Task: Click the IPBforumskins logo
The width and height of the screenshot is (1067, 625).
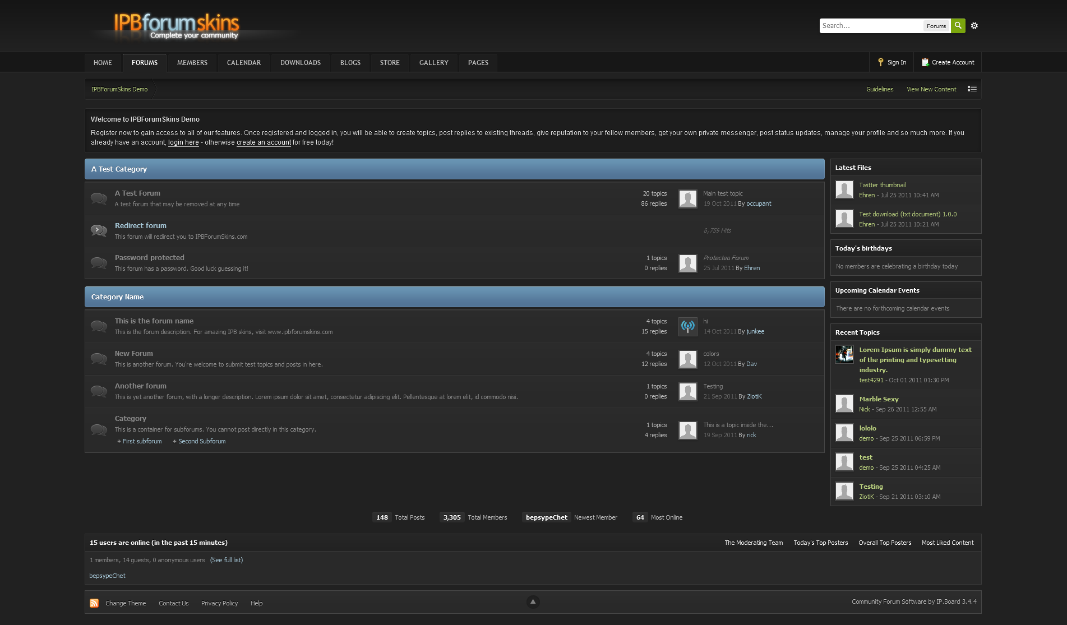Action: coord(176,26)
